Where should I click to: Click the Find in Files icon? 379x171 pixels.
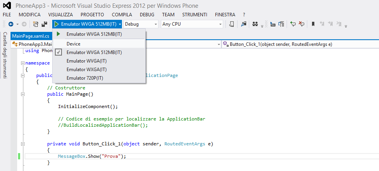coord(243,24)
